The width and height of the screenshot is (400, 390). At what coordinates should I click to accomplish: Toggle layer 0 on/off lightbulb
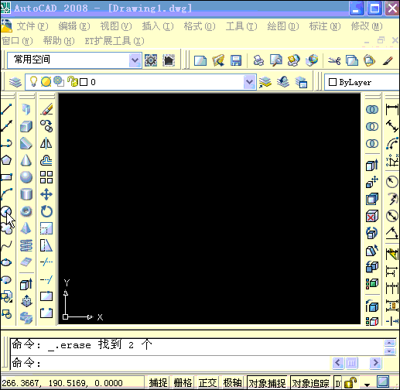tap(33, 82)
